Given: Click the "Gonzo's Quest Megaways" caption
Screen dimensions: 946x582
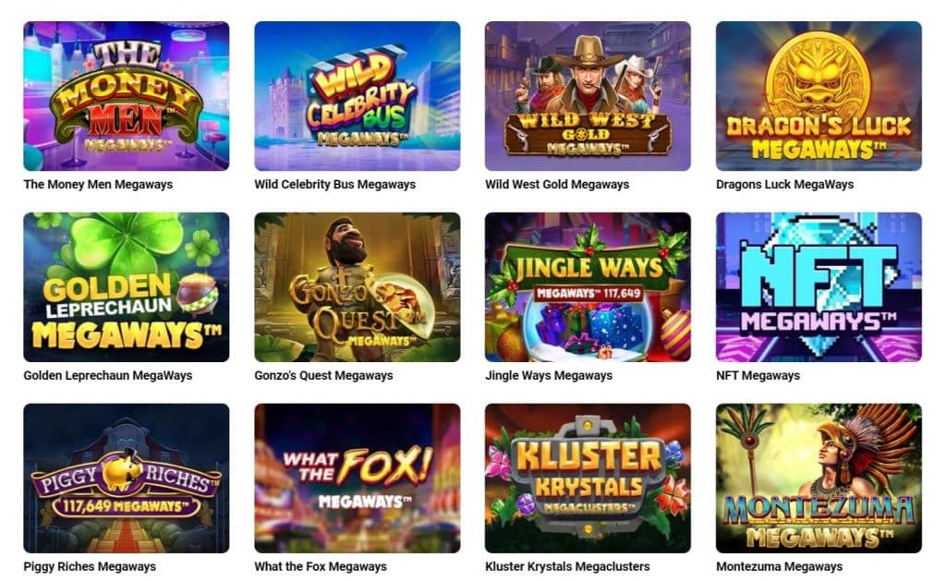Looking at the screenshot, I should click(323, 376).
